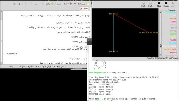Click OMIRR in the Protocols legend

173,19
